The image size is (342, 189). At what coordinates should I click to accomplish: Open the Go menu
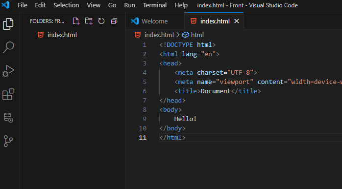(x=112, y=5)
